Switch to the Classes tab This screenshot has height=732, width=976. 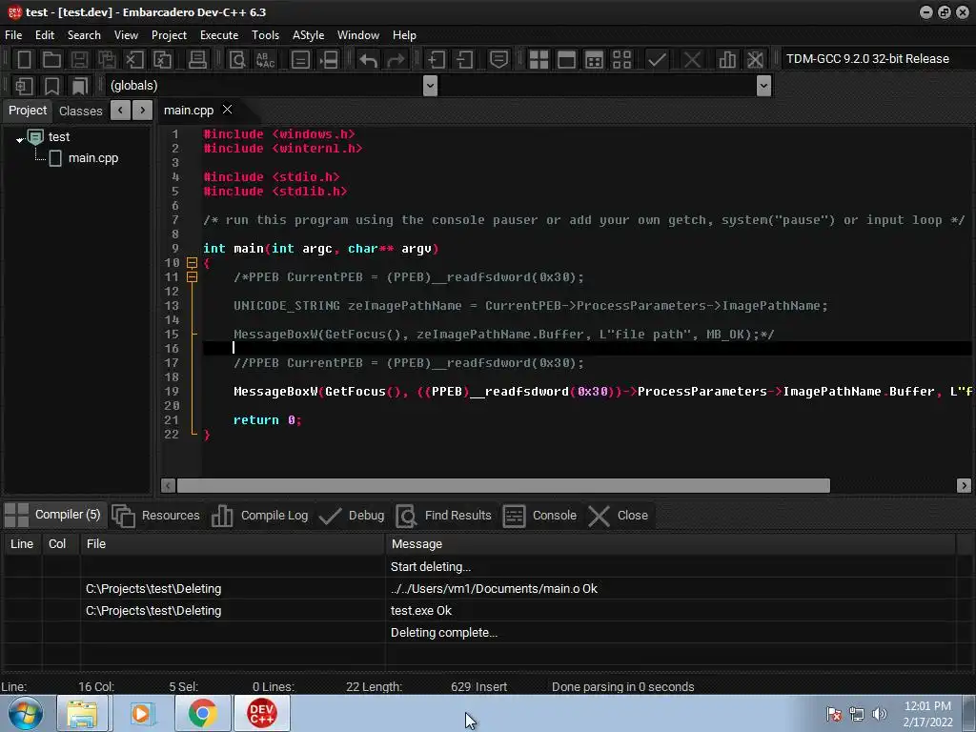(x=80, y=111)
